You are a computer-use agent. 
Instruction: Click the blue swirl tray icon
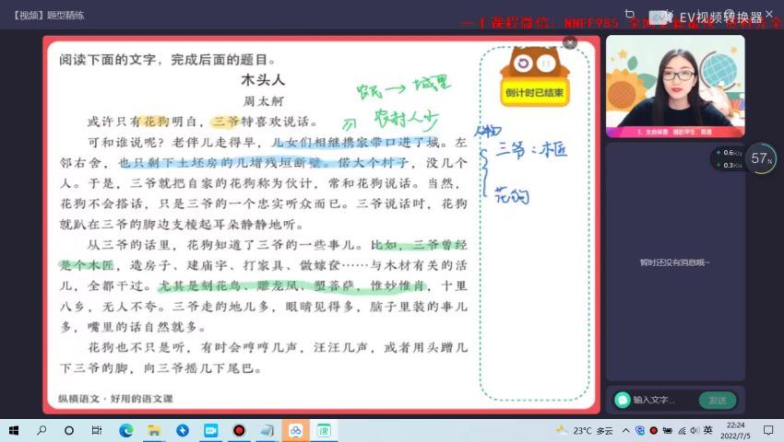[640, 430]
